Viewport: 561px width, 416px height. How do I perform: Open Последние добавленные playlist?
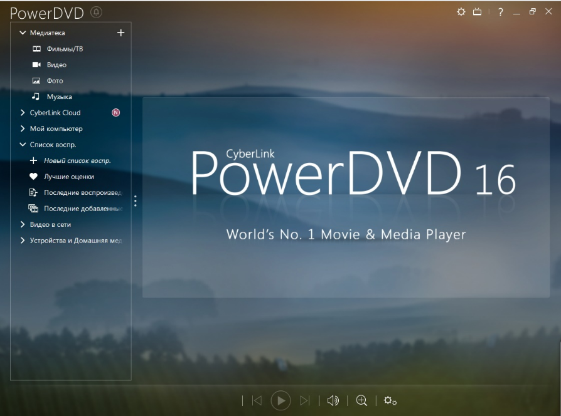click(83, 208)
